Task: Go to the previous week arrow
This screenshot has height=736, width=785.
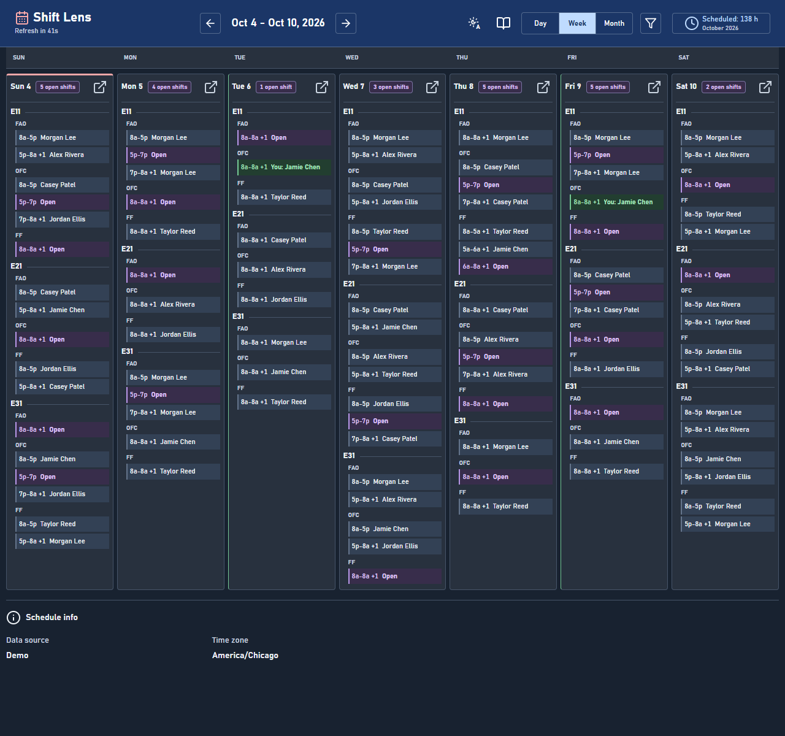Action: [210, 23]
